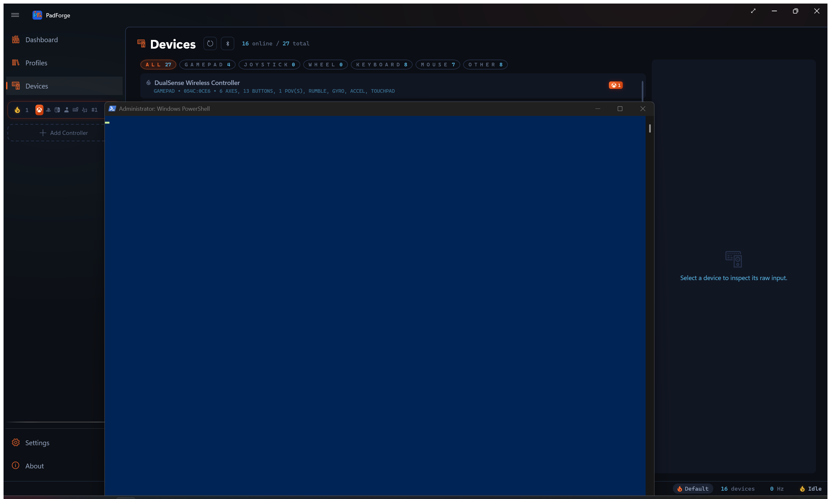
Task: Toggle the Bluetooth devices button
Action: (x=228, y=43)
